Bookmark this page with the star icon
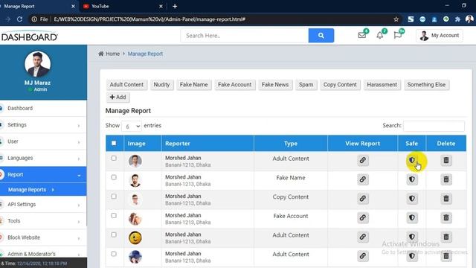 point(396,19)
